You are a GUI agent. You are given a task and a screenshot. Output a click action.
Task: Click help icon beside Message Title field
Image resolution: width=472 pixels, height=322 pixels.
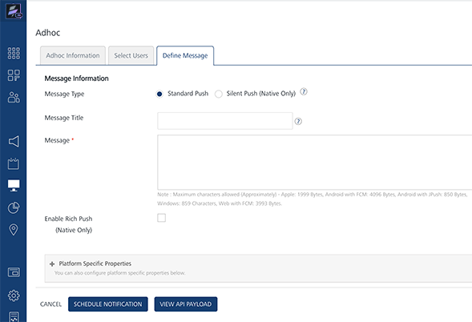(x=298, y=121)
